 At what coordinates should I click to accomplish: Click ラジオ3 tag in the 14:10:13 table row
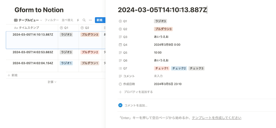click(x=66, y=35)
